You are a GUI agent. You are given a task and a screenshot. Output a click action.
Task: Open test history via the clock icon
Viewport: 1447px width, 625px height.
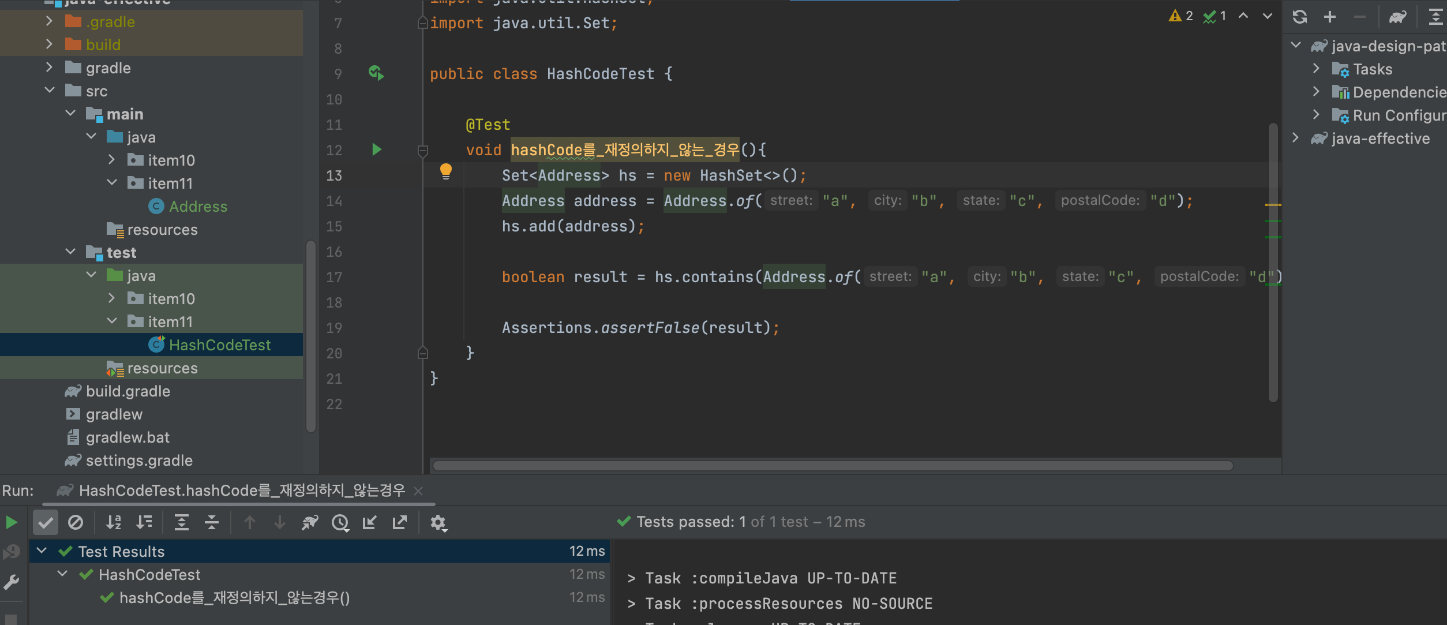coord(340,522)
